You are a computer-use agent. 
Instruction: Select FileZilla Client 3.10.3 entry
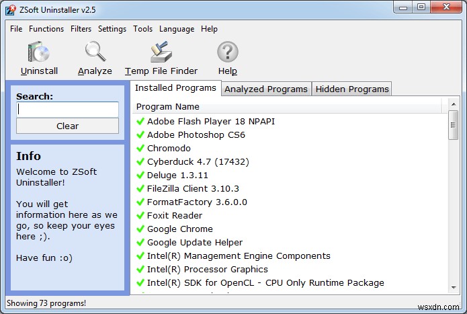[193, 188]
